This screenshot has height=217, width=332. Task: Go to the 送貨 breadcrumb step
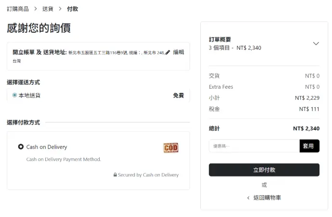pyautogui.click(x=48, y=9)
